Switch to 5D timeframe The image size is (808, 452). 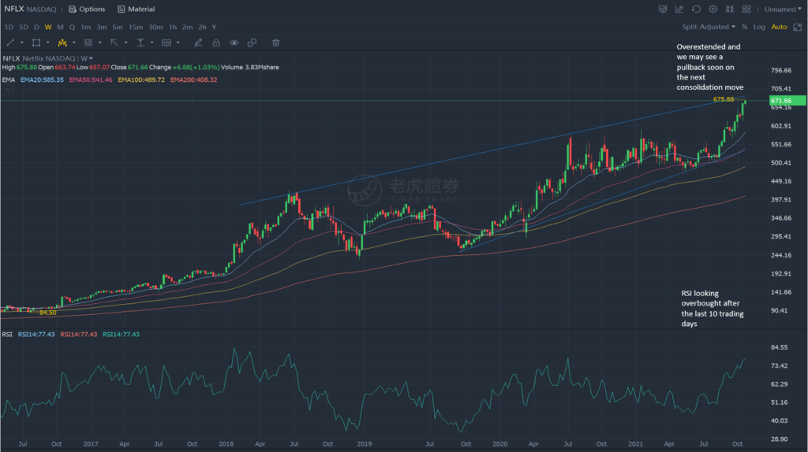(24, 28)
